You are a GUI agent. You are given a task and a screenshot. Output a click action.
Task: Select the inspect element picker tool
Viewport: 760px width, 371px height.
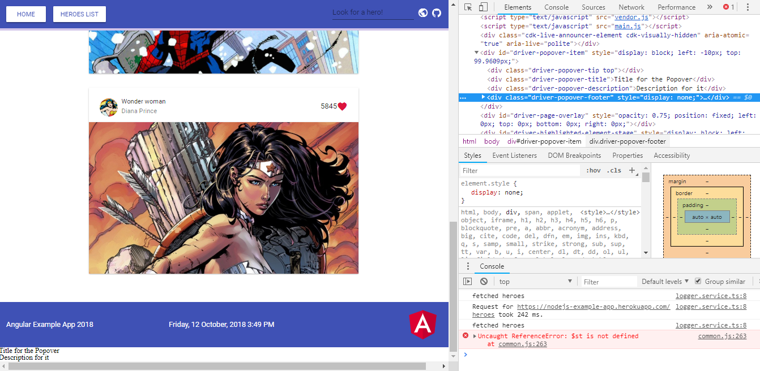pos(468,7)
